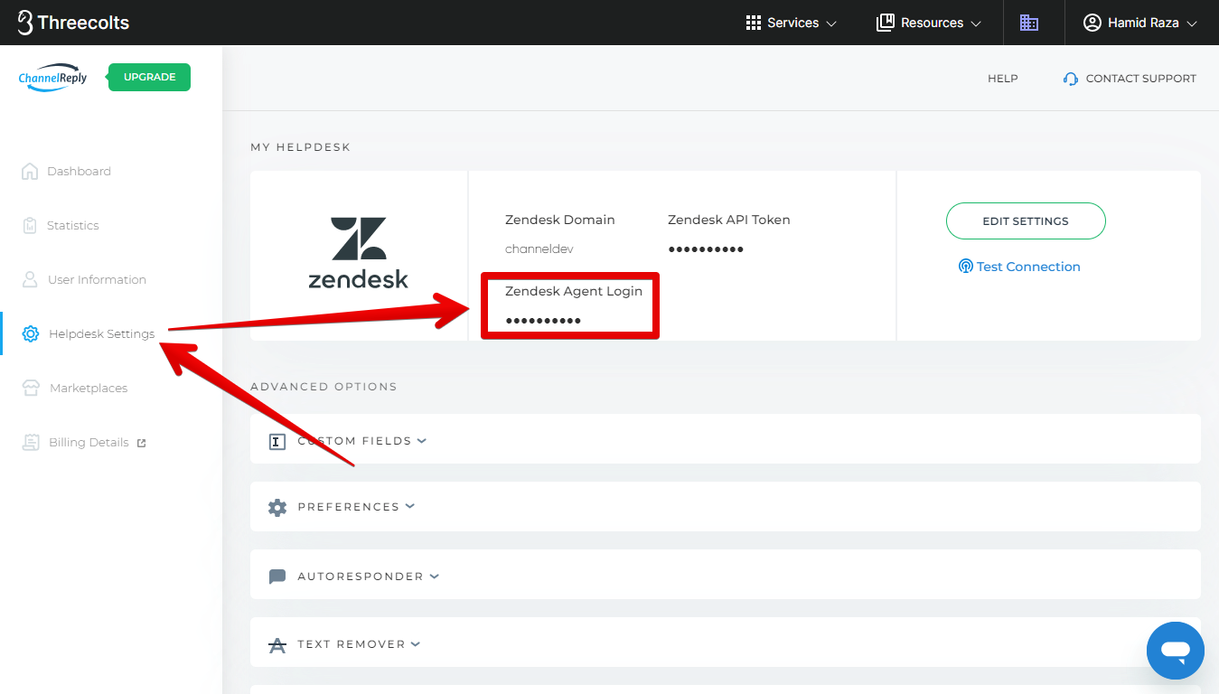
Task: Click the Autoresponder section title
Action: (361, 577)
